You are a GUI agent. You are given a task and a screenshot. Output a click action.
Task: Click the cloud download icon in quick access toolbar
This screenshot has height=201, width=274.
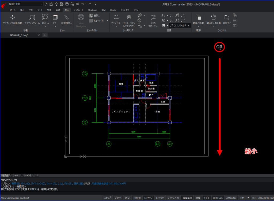[56, 4]
